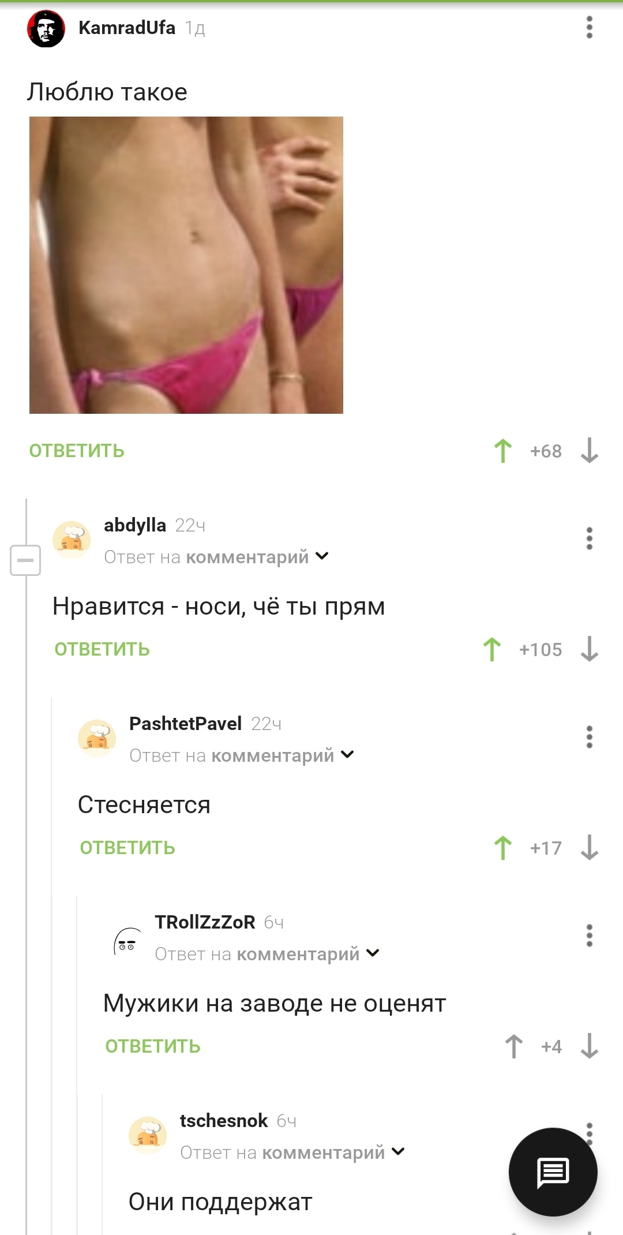The width and height of the screenshot is (623, 1235).
Task: Reply to KamradUfa via the ОТВЕТИТЬ button
Action: point(77,451)
